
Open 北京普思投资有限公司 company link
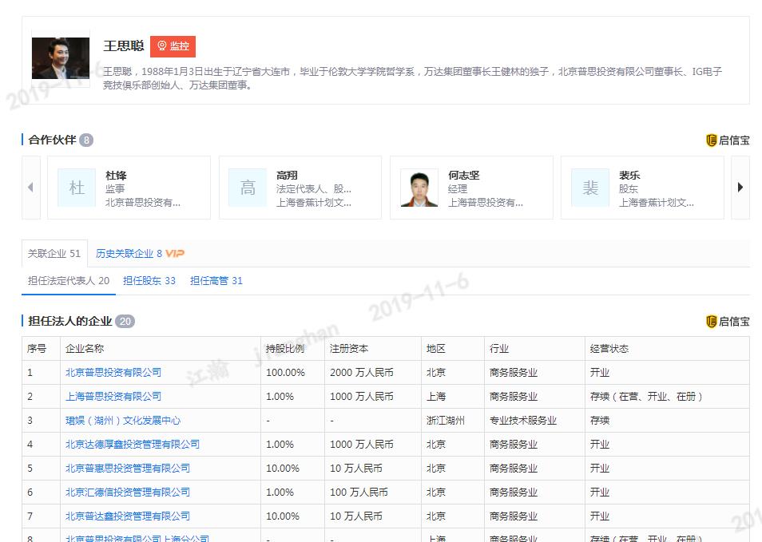tap(113, 373)
